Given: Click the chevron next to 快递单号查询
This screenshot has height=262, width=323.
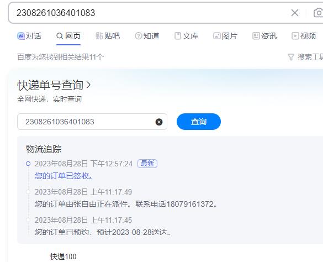Looking at the screenshot, I should coord(88,85).
